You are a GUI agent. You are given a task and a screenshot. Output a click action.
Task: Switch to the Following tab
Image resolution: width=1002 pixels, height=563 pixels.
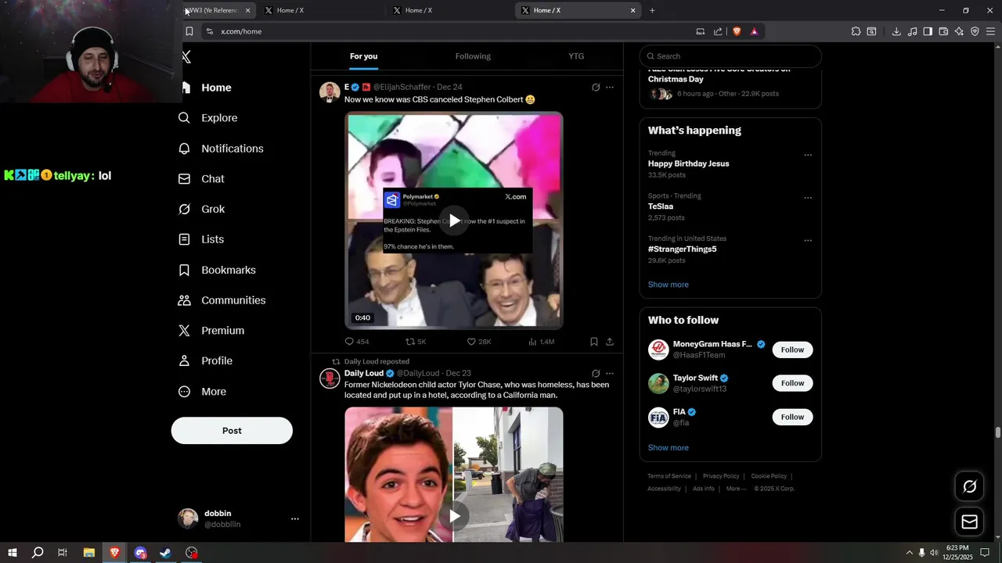click(x=473, y=56)
